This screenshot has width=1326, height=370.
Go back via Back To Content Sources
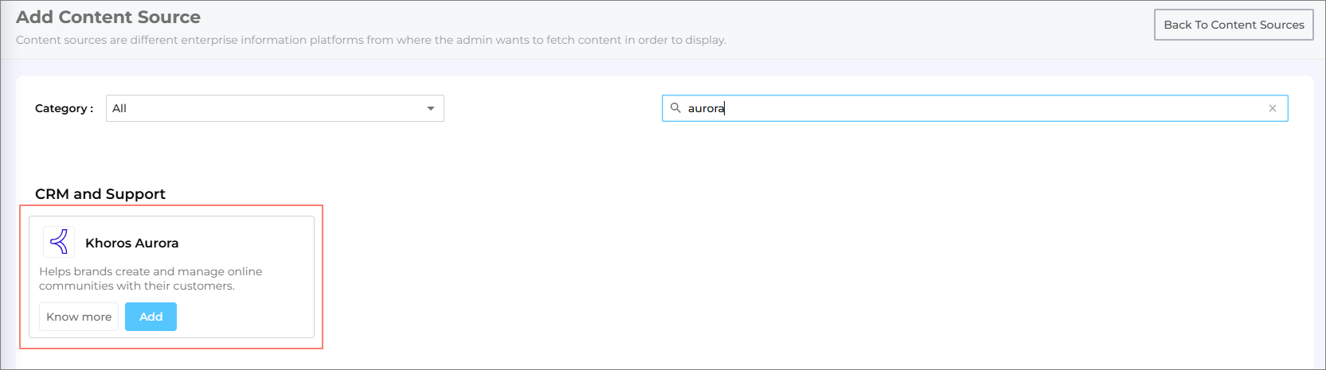tap(1233, 25)
